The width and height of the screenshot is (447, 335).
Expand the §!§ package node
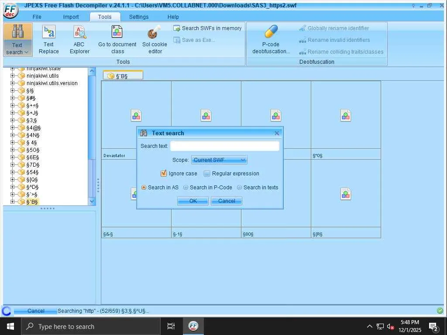(x=12, y=91)
